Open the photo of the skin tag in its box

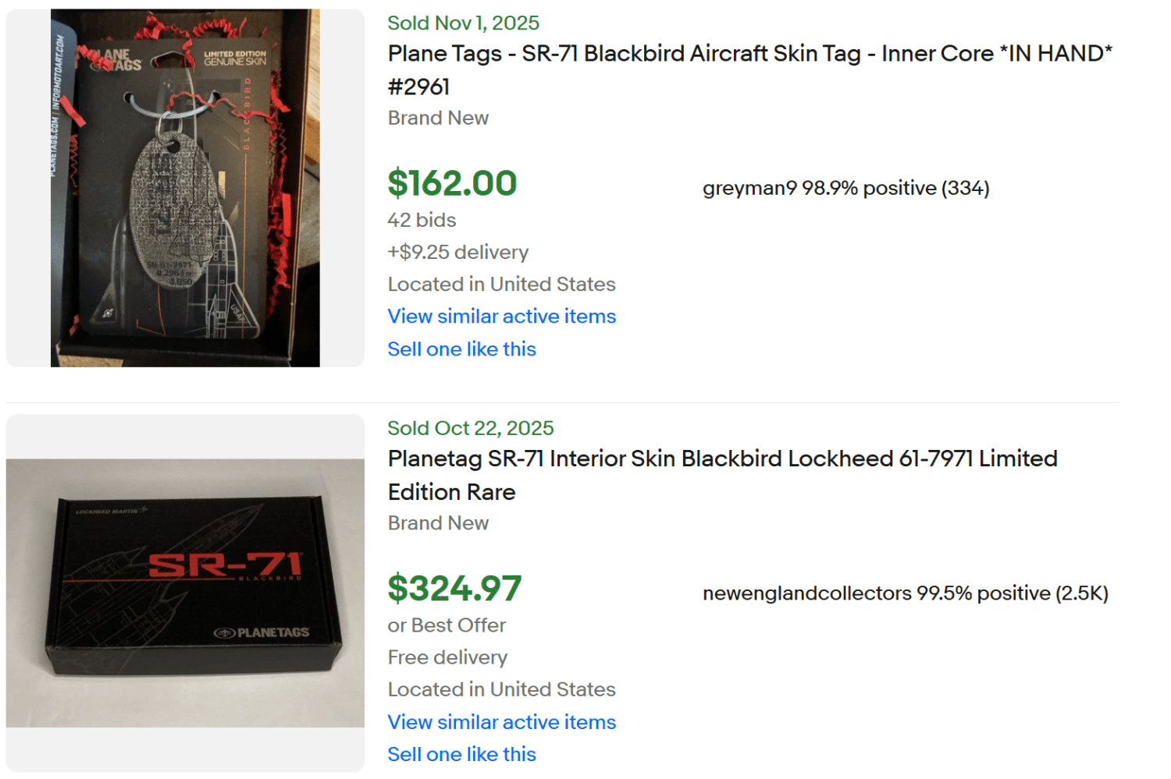(x=184, y=187)
